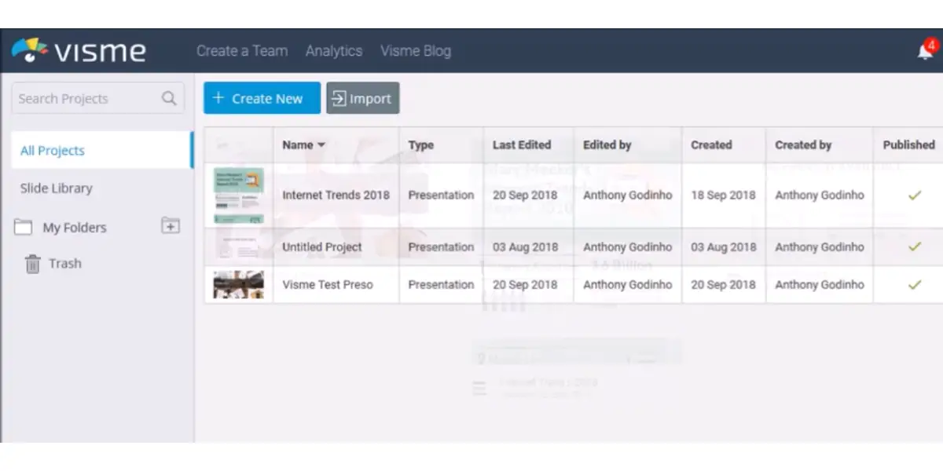Open Slide Library
Screen dimensions: 943x471
coord(56,188)
